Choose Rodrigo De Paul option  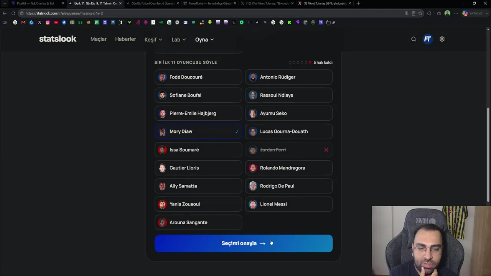[x=289, y=186]
